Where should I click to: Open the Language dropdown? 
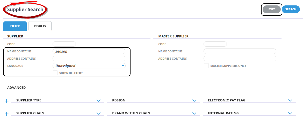click(x=89, y=66)
